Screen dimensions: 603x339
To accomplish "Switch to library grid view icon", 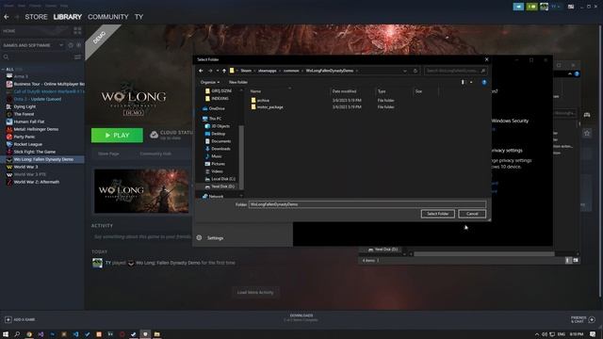I will pos(77,31).
